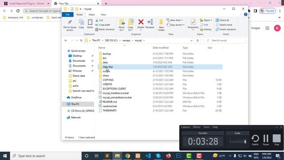Open the recent locations dropdown arrow
Screen dimensions: 284x160
click(x=77, y=40)
